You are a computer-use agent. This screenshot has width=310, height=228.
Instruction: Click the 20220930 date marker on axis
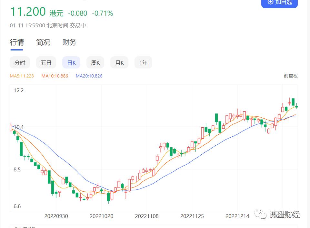tap(56, 216)
